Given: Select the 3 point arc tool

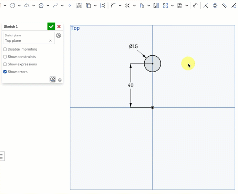Looking at the screenshot, I should click(27, 6).
